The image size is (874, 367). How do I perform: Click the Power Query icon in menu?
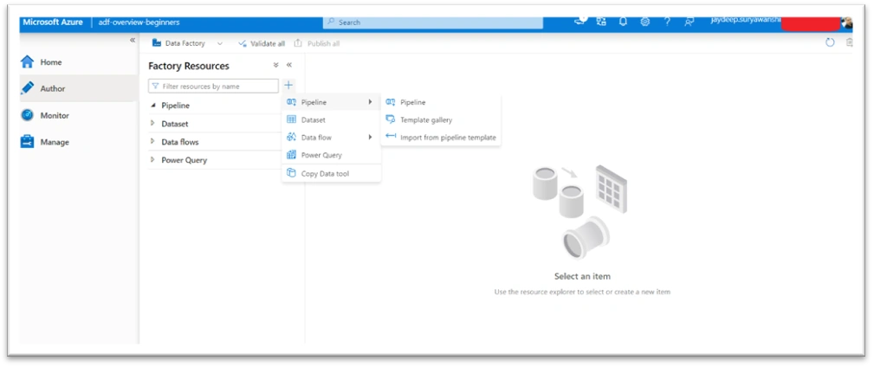tap(291, 155)
